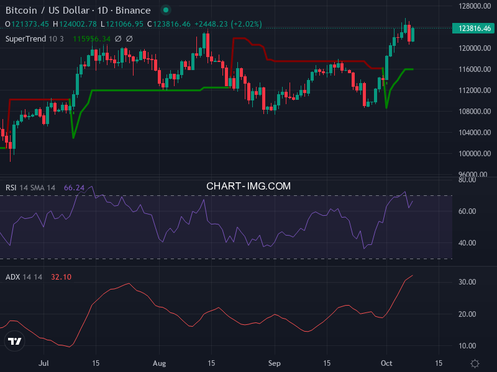Click the current price label 123816.46
Viewport: 497px width, 372px height.
pyautogui.click(x=475, y=28)
